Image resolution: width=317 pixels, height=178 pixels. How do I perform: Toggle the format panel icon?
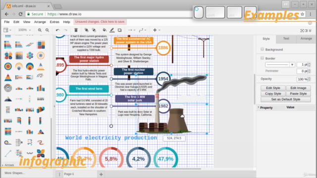click(x=306, y=31)
